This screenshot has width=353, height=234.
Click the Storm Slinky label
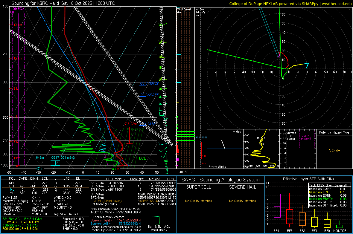217,167
